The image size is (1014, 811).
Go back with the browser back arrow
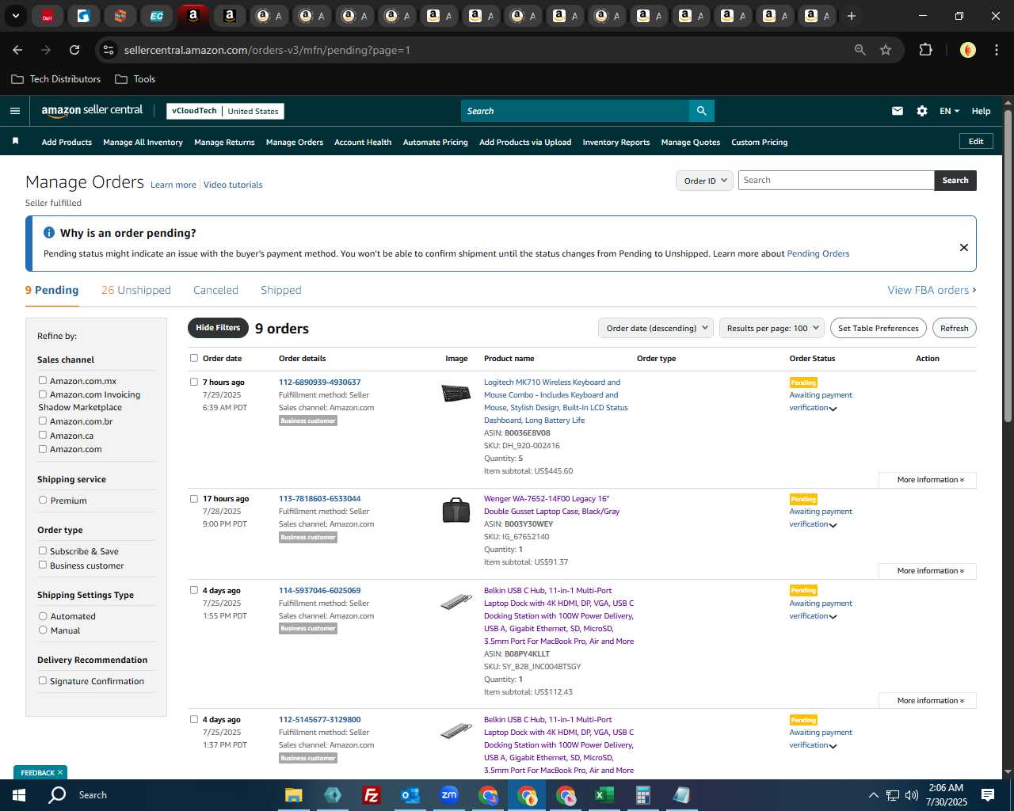[x=18, y=50]
